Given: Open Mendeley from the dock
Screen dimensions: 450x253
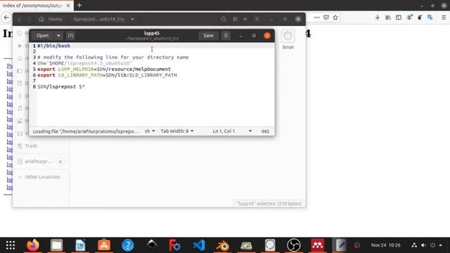Looking at the screenshot, I should (x=317, y=245).
